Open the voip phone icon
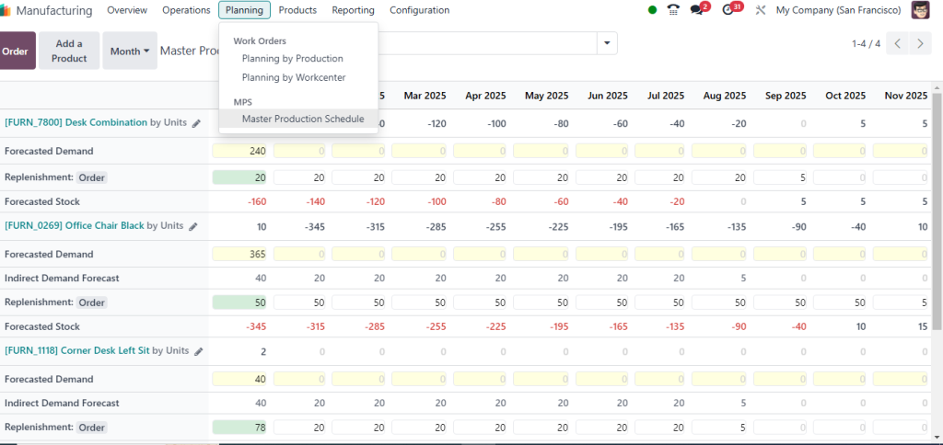Image resolution: width=943 pixels, height=445 pixels. (x=673, y=10)
